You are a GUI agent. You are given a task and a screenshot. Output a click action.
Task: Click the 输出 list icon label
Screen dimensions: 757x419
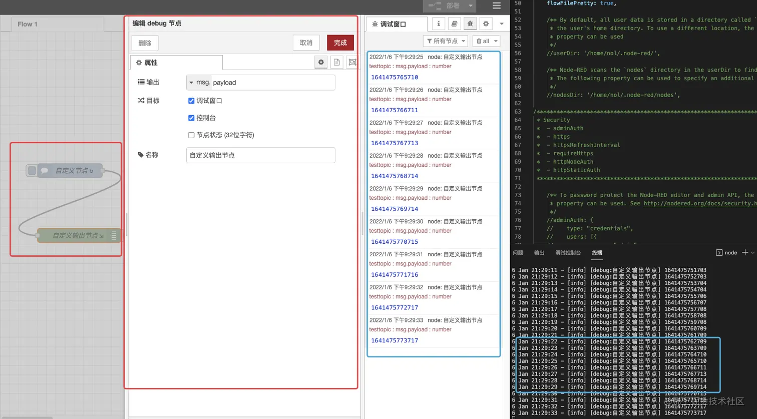point(149,82)
